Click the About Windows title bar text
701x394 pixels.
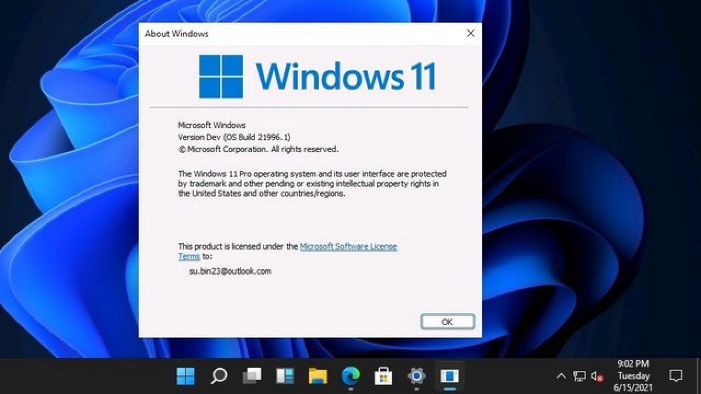(x=175, y=34)
